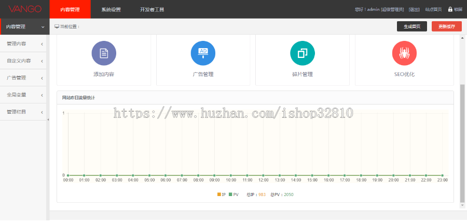Viewport: 467px width, 224px height.
Task: Click the 12:00 data point on chart
Action: (x=263, y=175)
